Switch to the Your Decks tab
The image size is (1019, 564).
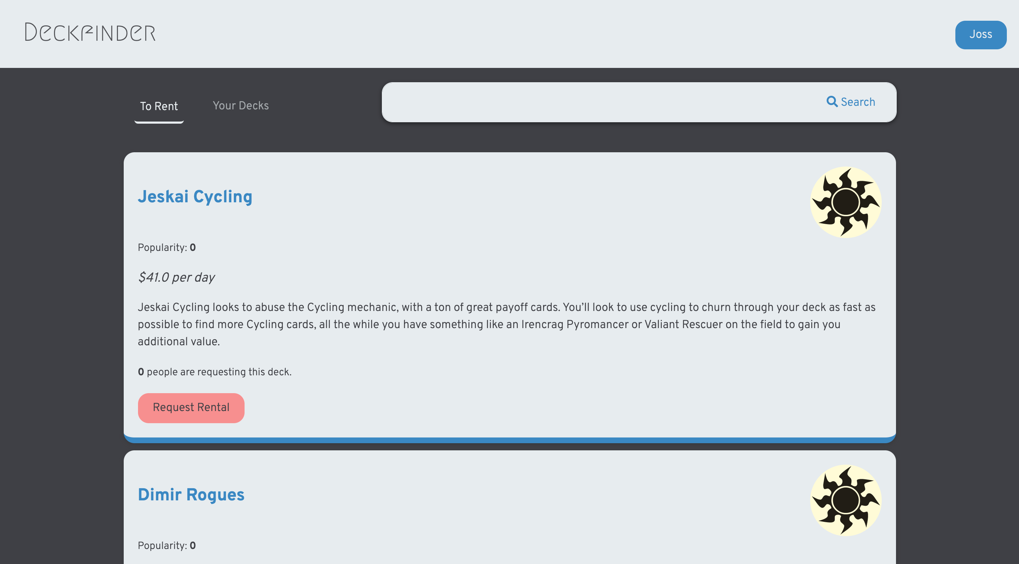click(x=241, y=105)
